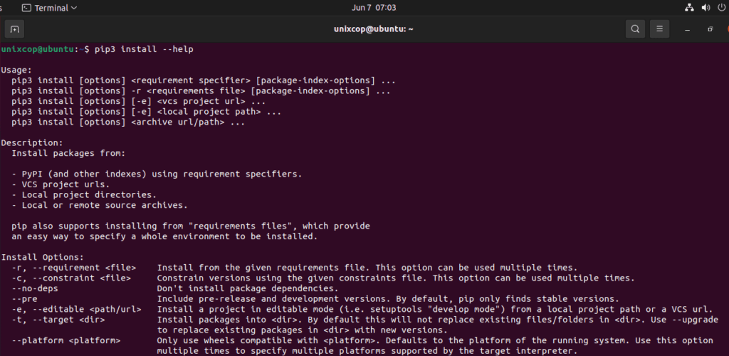Click to replace existing packages line
This screenshot has height=356, width=729.
pos(302,330)
